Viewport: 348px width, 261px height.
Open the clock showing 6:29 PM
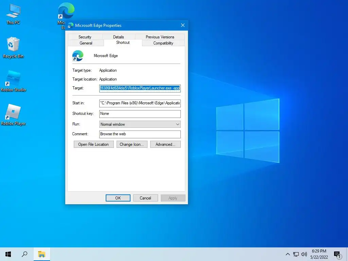[319, 254]
